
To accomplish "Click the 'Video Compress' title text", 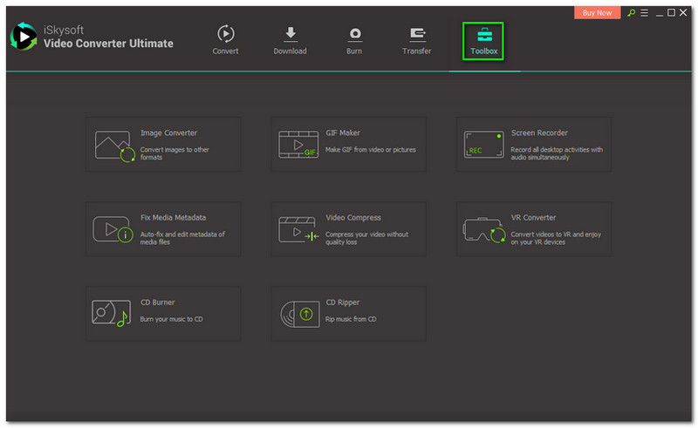I will click(353, 218).
